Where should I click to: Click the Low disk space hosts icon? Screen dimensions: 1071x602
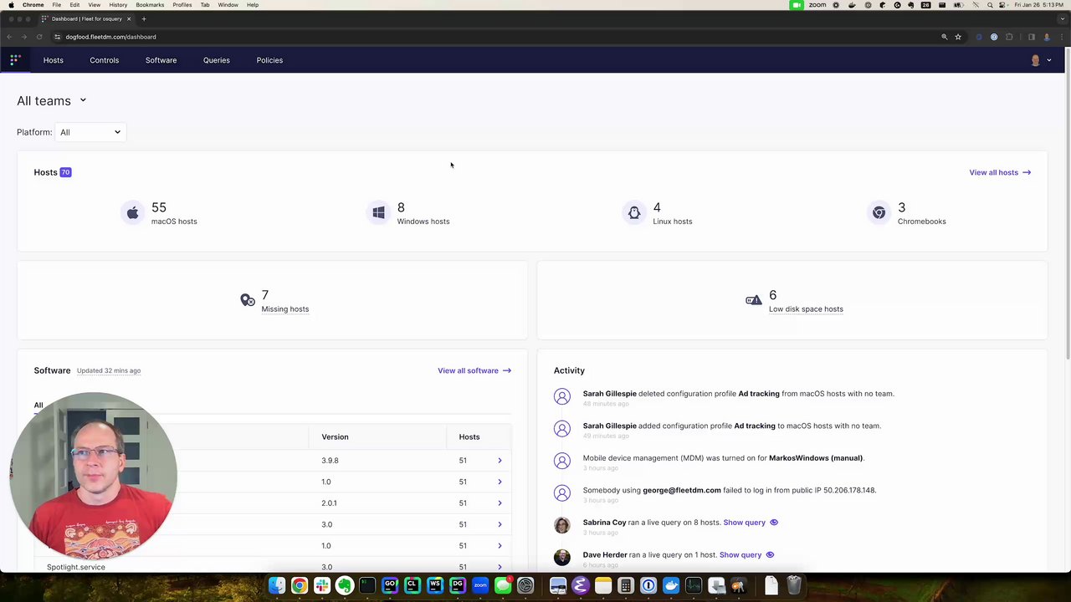click(x=754, y=299)
